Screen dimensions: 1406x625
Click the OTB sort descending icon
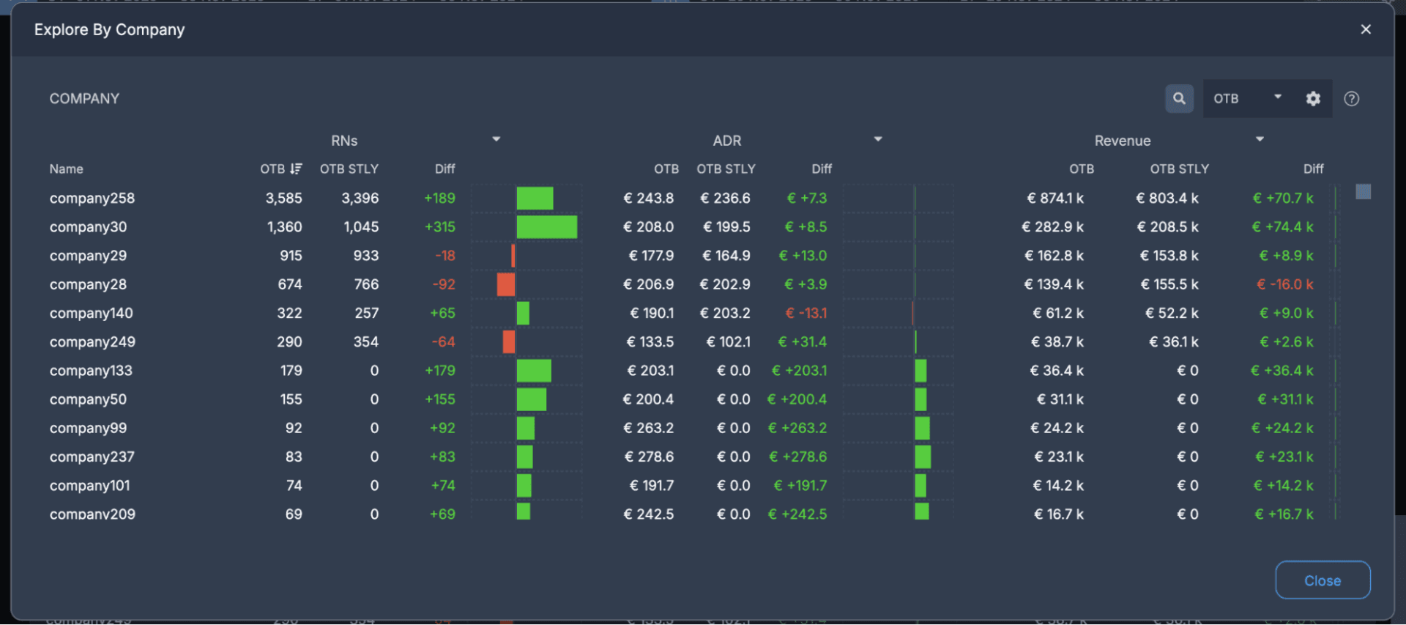point(296,169)
